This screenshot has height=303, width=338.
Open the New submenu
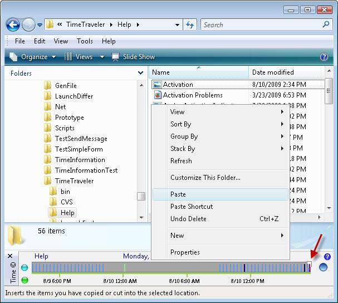[x=221, y=235]
